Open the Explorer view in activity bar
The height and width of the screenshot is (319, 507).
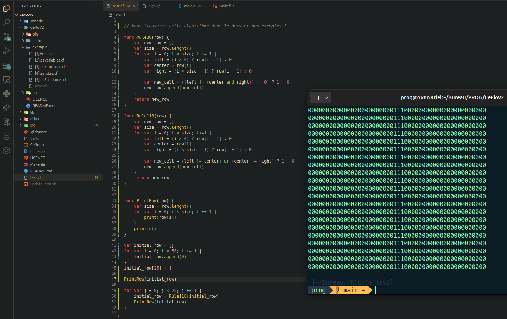point(6,8)
